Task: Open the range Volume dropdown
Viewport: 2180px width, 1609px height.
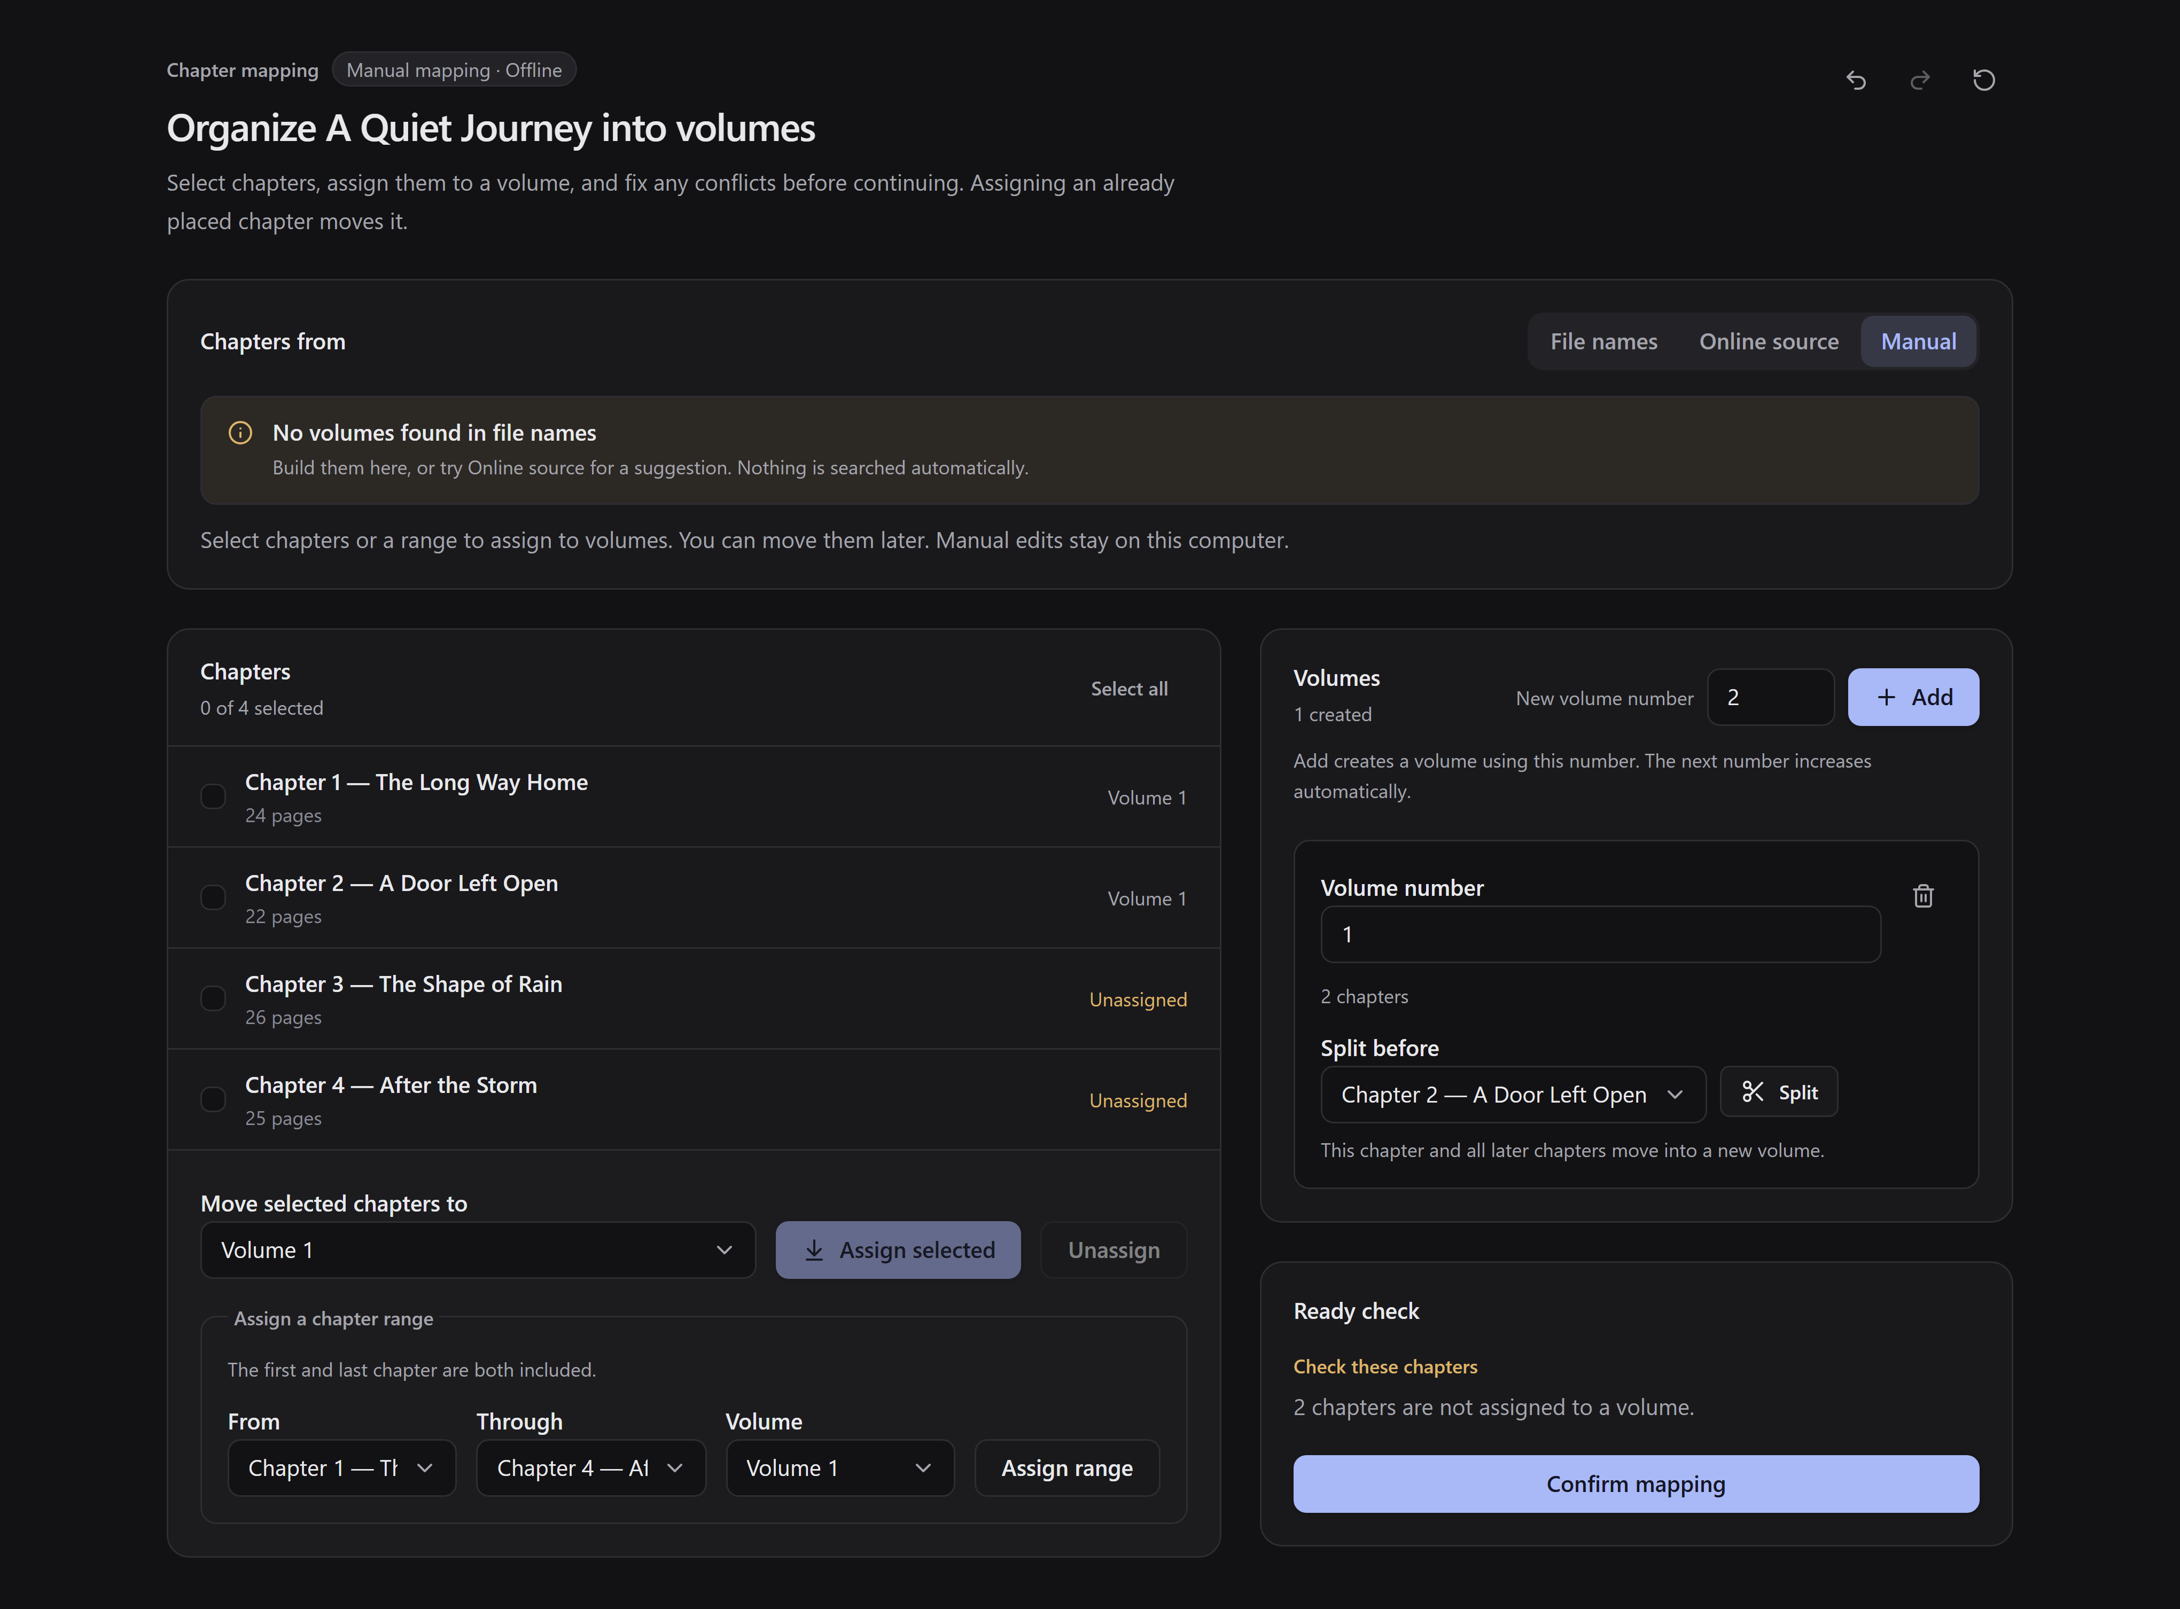Action: coord(839,1468)
